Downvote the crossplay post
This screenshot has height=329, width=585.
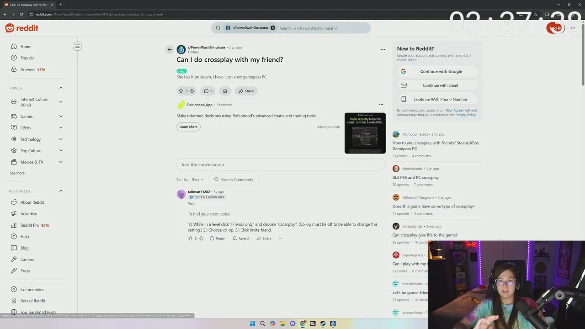coord(192,91)
